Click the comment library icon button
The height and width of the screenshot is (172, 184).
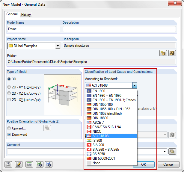click(172, 151)
